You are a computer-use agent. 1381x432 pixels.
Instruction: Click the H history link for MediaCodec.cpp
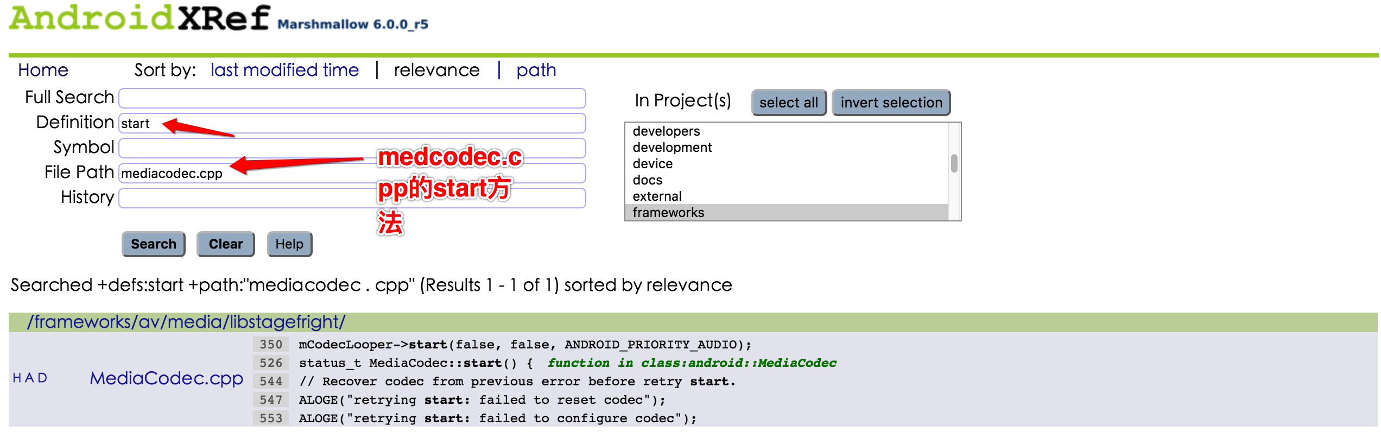(17, 378)
